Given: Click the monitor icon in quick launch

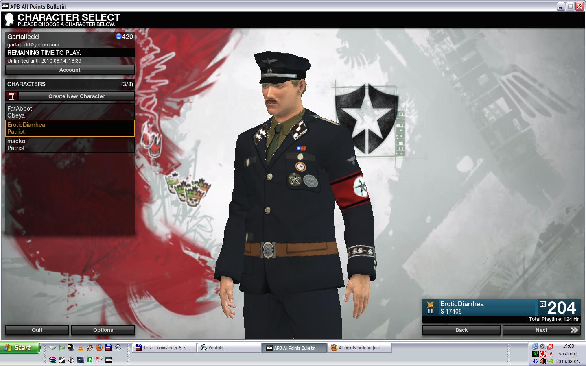Looking at the screenshot, I should 71,348.
